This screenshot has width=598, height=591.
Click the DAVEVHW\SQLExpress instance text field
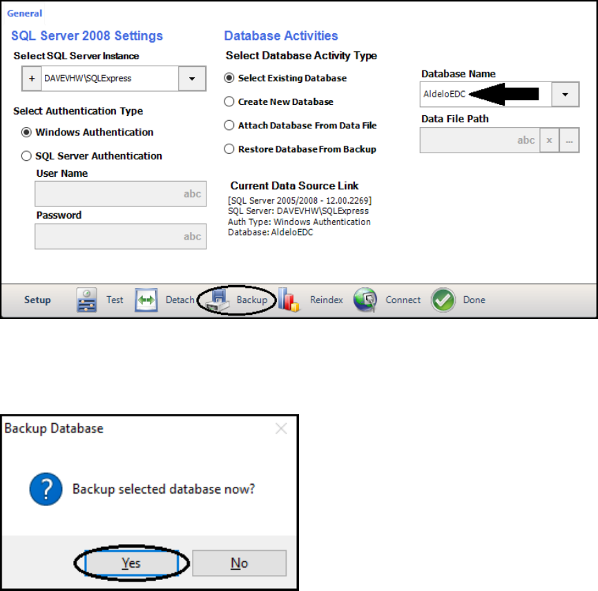(x=110, y=79)
